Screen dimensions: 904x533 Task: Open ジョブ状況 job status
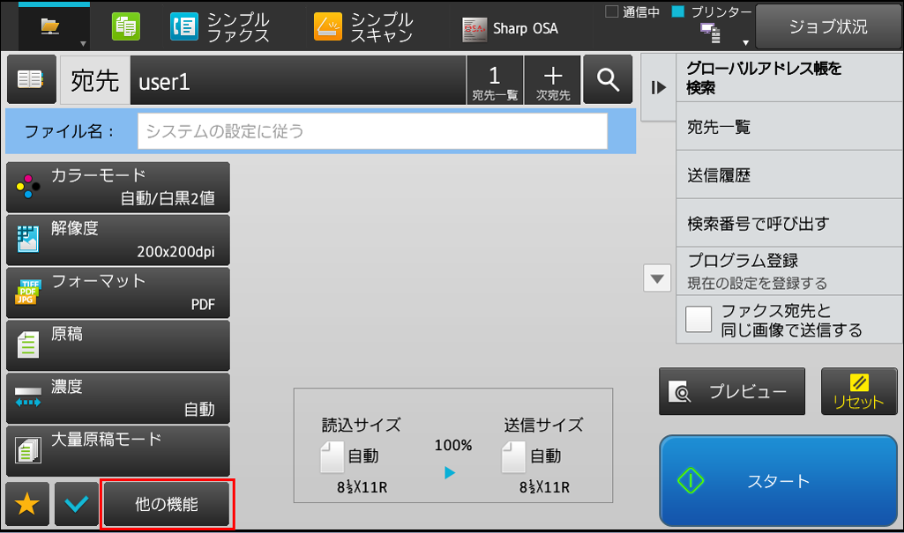pyautogui.click(x=828, y=27)
